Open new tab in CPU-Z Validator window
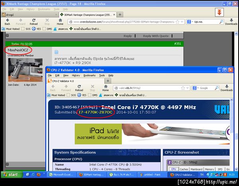 click(108, 81)
